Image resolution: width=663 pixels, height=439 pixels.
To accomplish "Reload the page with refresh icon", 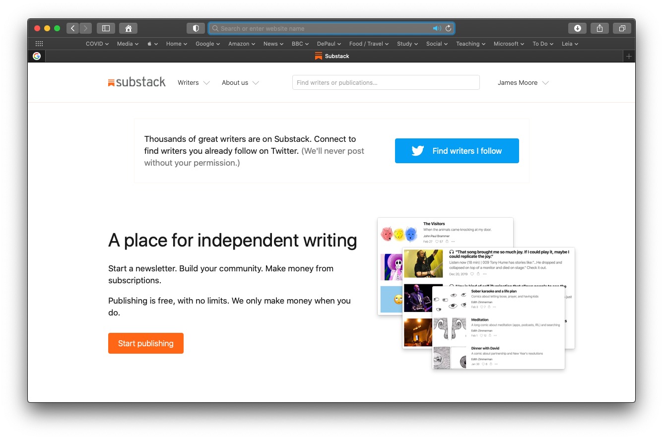I will coord(449,28).
